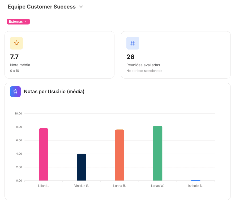Open the Equipe Customer Success team dropdown
Image resolution: width=235 pixels, height=205 pixels.
42,7
